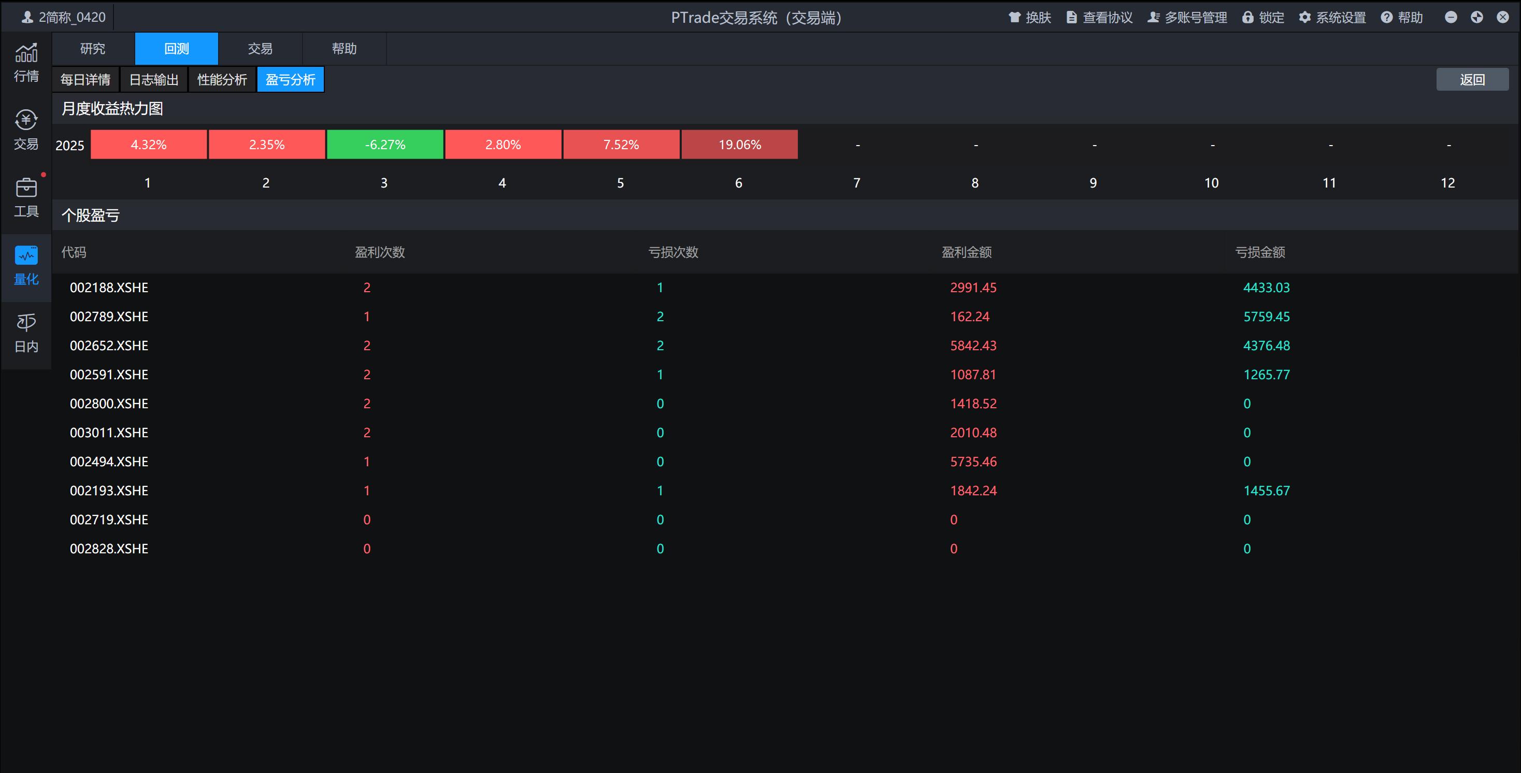Select stock row 002719.XSHE
1521x773 pixels.
pyautogui.click(x=785, y=520)
